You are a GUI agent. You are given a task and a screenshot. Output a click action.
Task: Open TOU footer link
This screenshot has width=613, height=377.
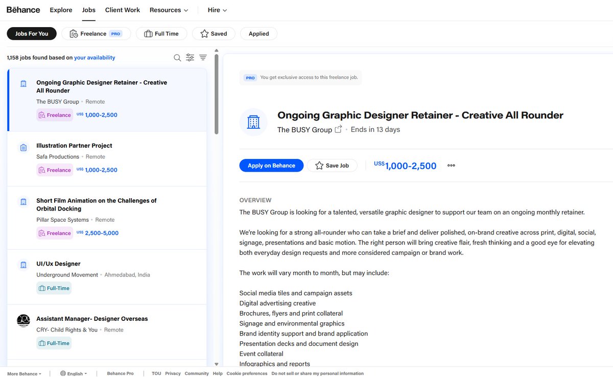click(x=156, y=373)
